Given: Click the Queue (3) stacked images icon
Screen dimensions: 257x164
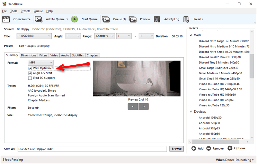Looking at the screenshot, I should (106, 19).
